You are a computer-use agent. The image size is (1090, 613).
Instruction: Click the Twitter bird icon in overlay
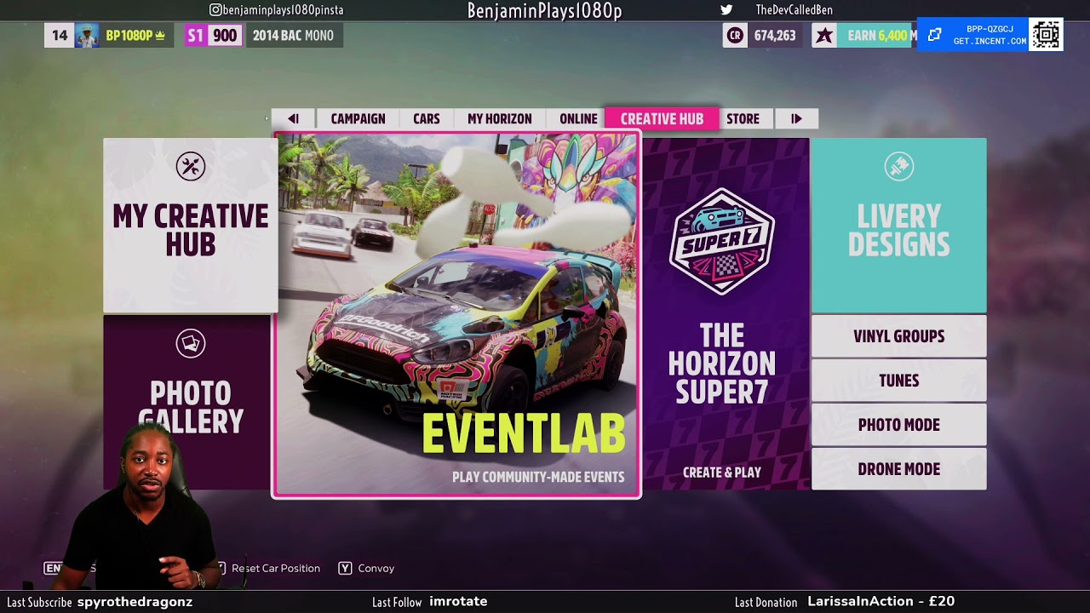click(726, 10)
